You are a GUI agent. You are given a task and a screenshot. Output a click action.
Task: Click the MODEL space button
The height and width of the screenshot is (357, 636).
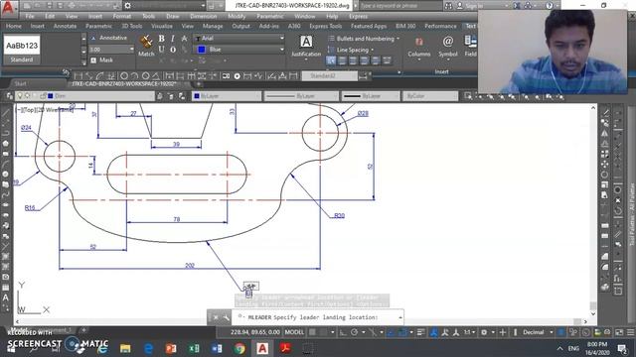tap(294, 332)
